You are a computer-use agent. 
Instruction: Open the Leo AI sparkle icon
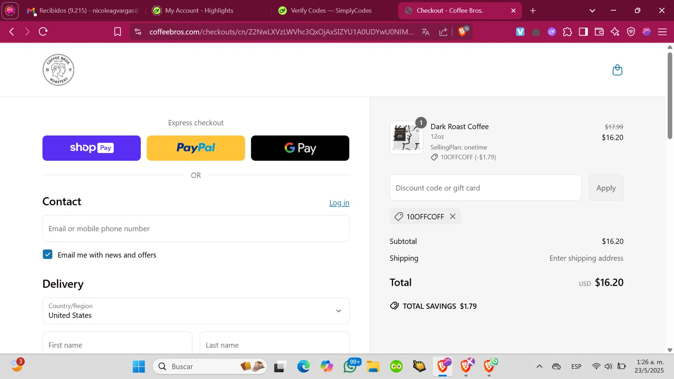615,32
